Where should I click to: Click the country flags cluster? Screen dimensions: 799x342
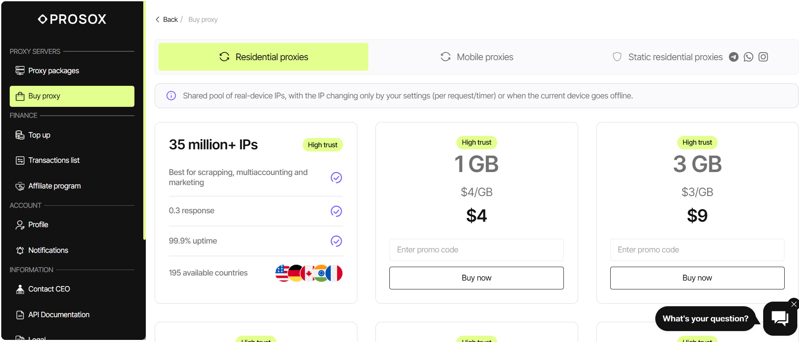click(308, 273)
